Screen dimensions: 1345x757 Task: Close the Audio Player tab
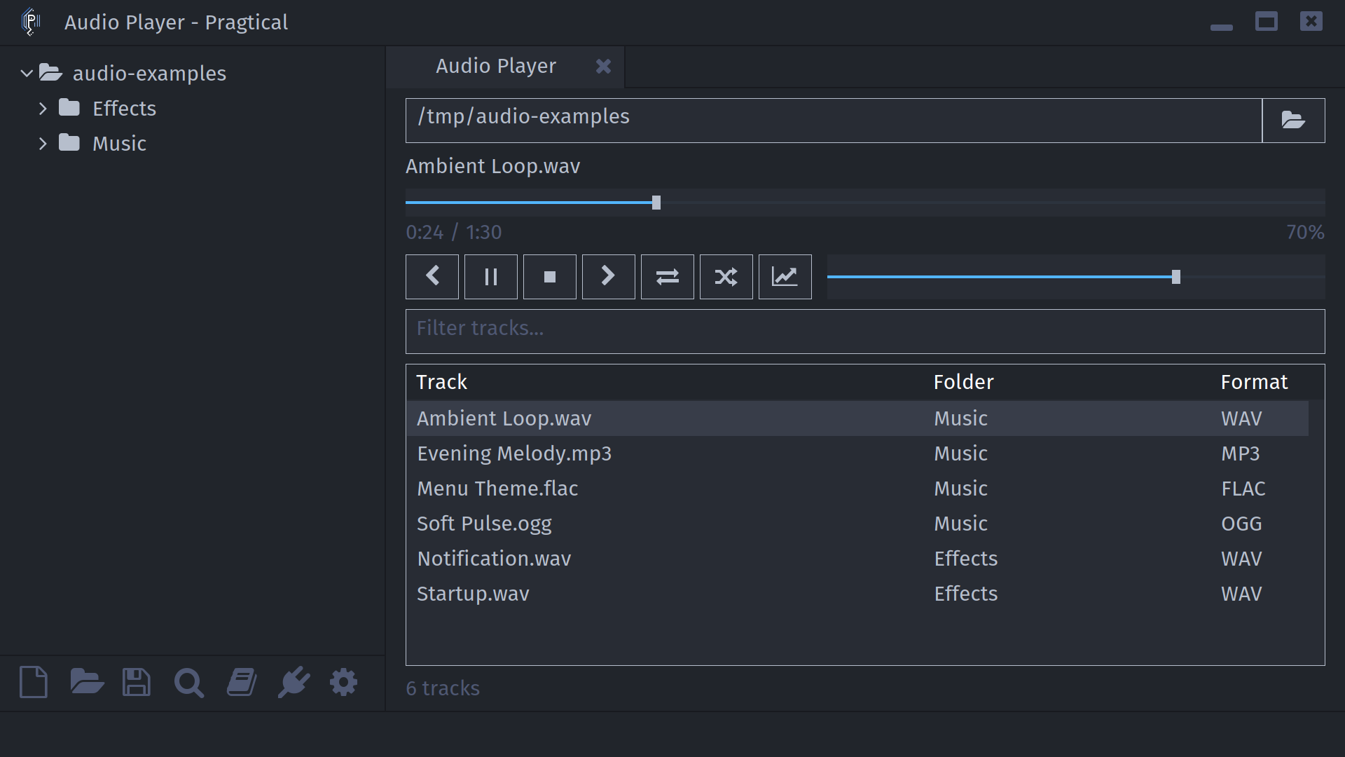click(x=603, y=66)
